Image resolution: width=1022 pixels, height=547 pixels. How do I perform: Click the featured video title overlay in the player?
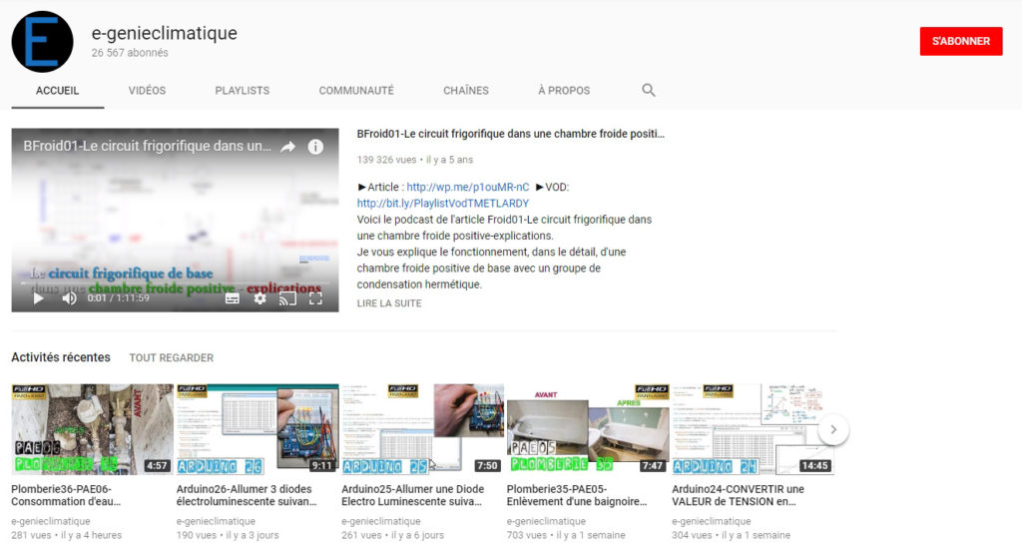[x=148, y=146]
